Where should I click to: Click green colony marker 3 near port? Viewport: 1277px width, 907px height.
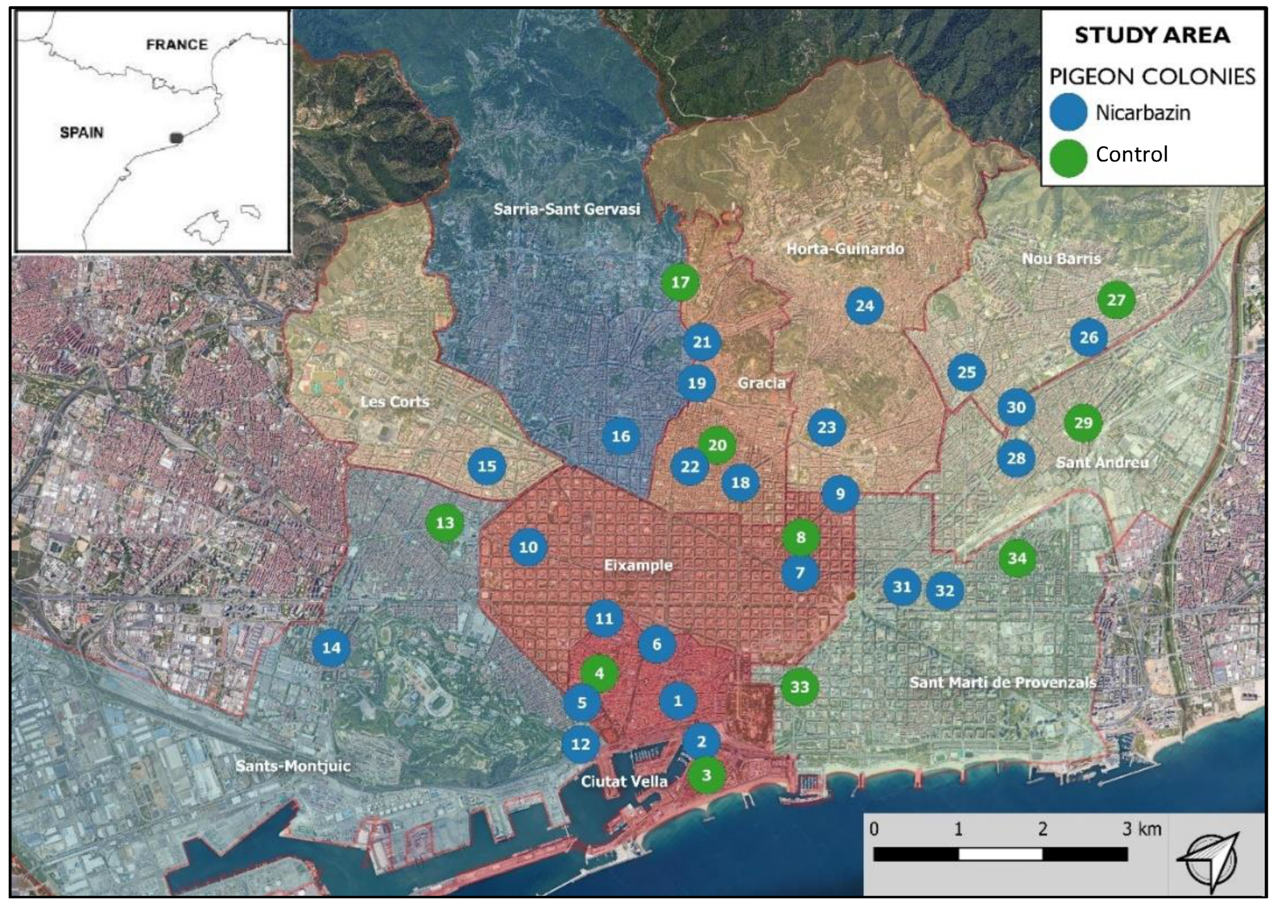click(x=706, y=775)
